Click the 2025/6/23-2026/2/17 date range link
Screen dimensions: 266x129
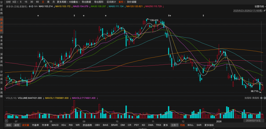(248, 11)
